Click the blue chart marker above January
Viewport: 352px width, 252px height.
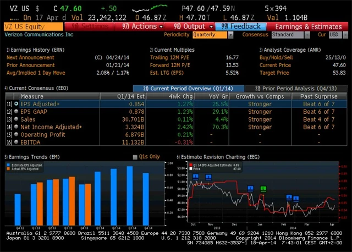pyautogui.click(x=250, y=188)
